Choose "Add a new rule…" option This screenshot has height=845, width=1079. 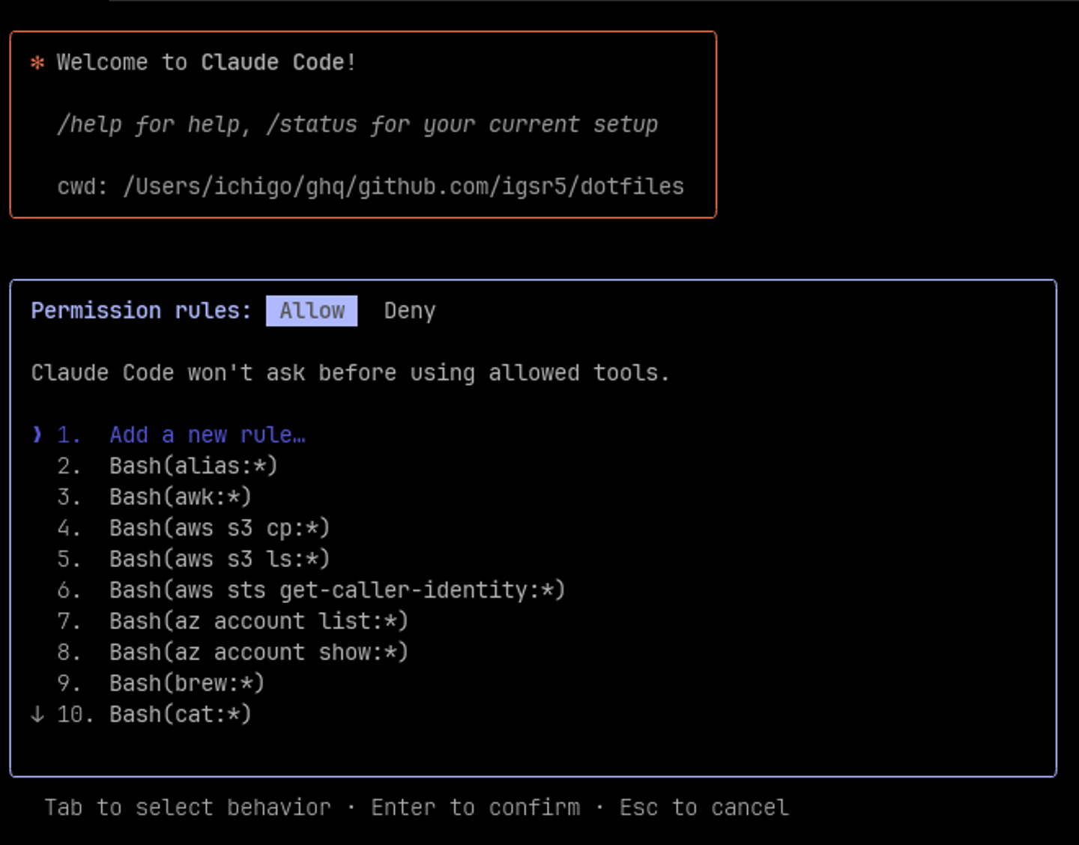(x=207, y=434)
